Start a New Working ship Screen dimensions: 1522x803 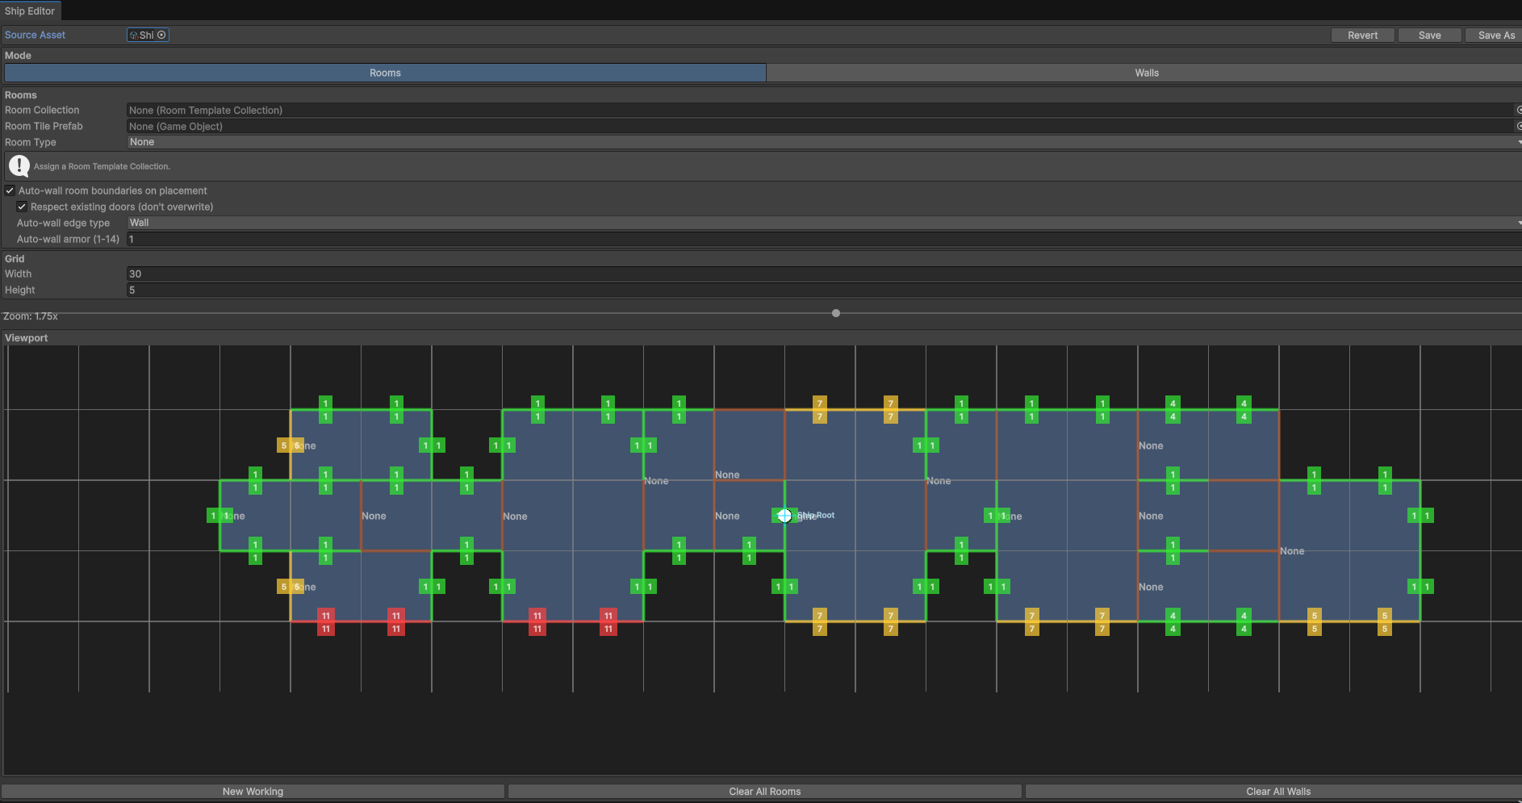253,791
